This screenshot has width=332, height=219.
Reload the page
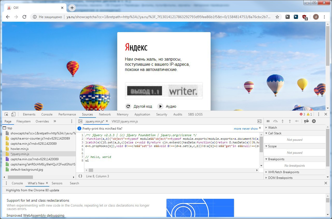tap(24, 17)
